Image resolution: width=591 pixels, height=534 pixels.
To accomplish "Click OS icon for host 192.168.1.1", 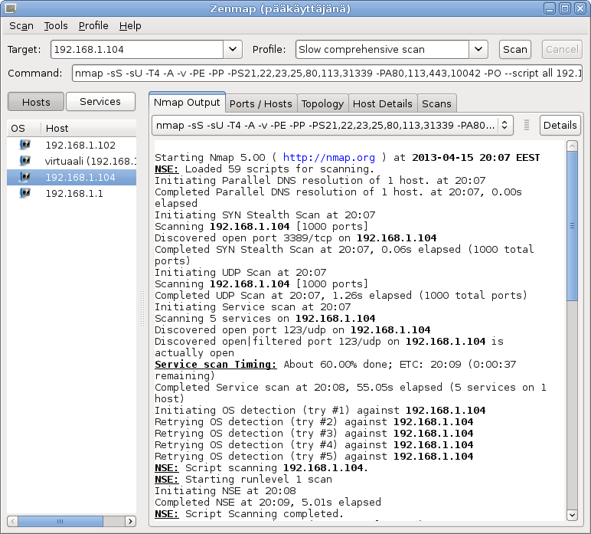I will (24, 194).
